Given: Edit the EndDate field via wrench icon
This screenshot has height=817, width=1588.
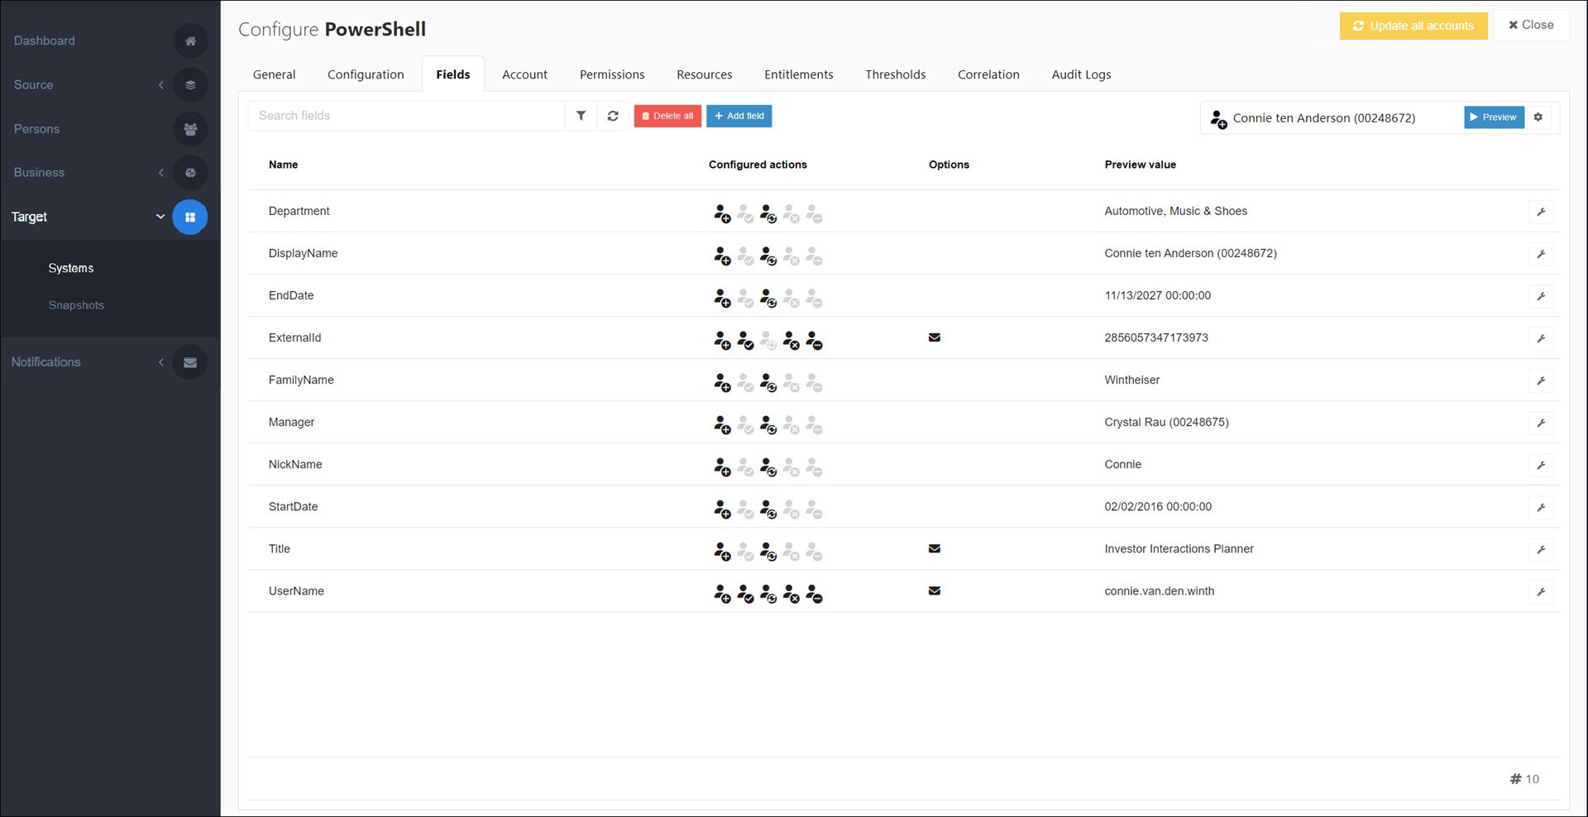Looking at the screenshot, I should (1541, 296).
